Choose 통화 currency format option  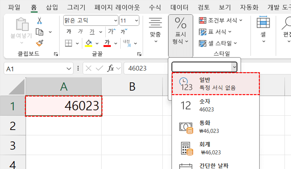tap(215, 127)
